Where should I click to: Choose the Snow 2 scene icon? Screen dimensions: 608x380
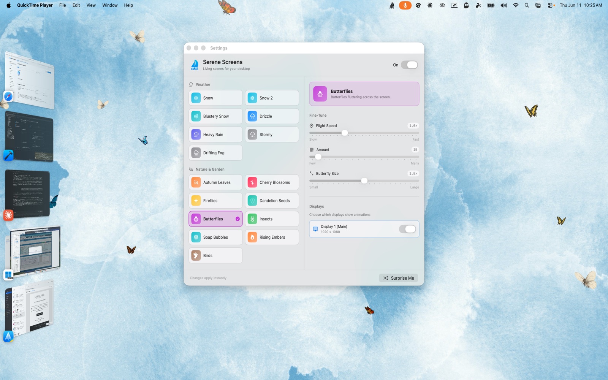tap(252, 98)
